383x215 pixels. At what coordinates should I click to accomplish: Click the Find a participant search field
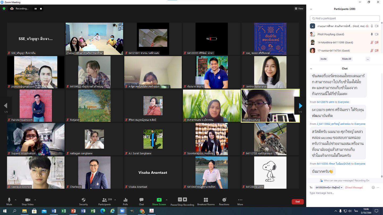pyautogui.click(x=345, y=18)
